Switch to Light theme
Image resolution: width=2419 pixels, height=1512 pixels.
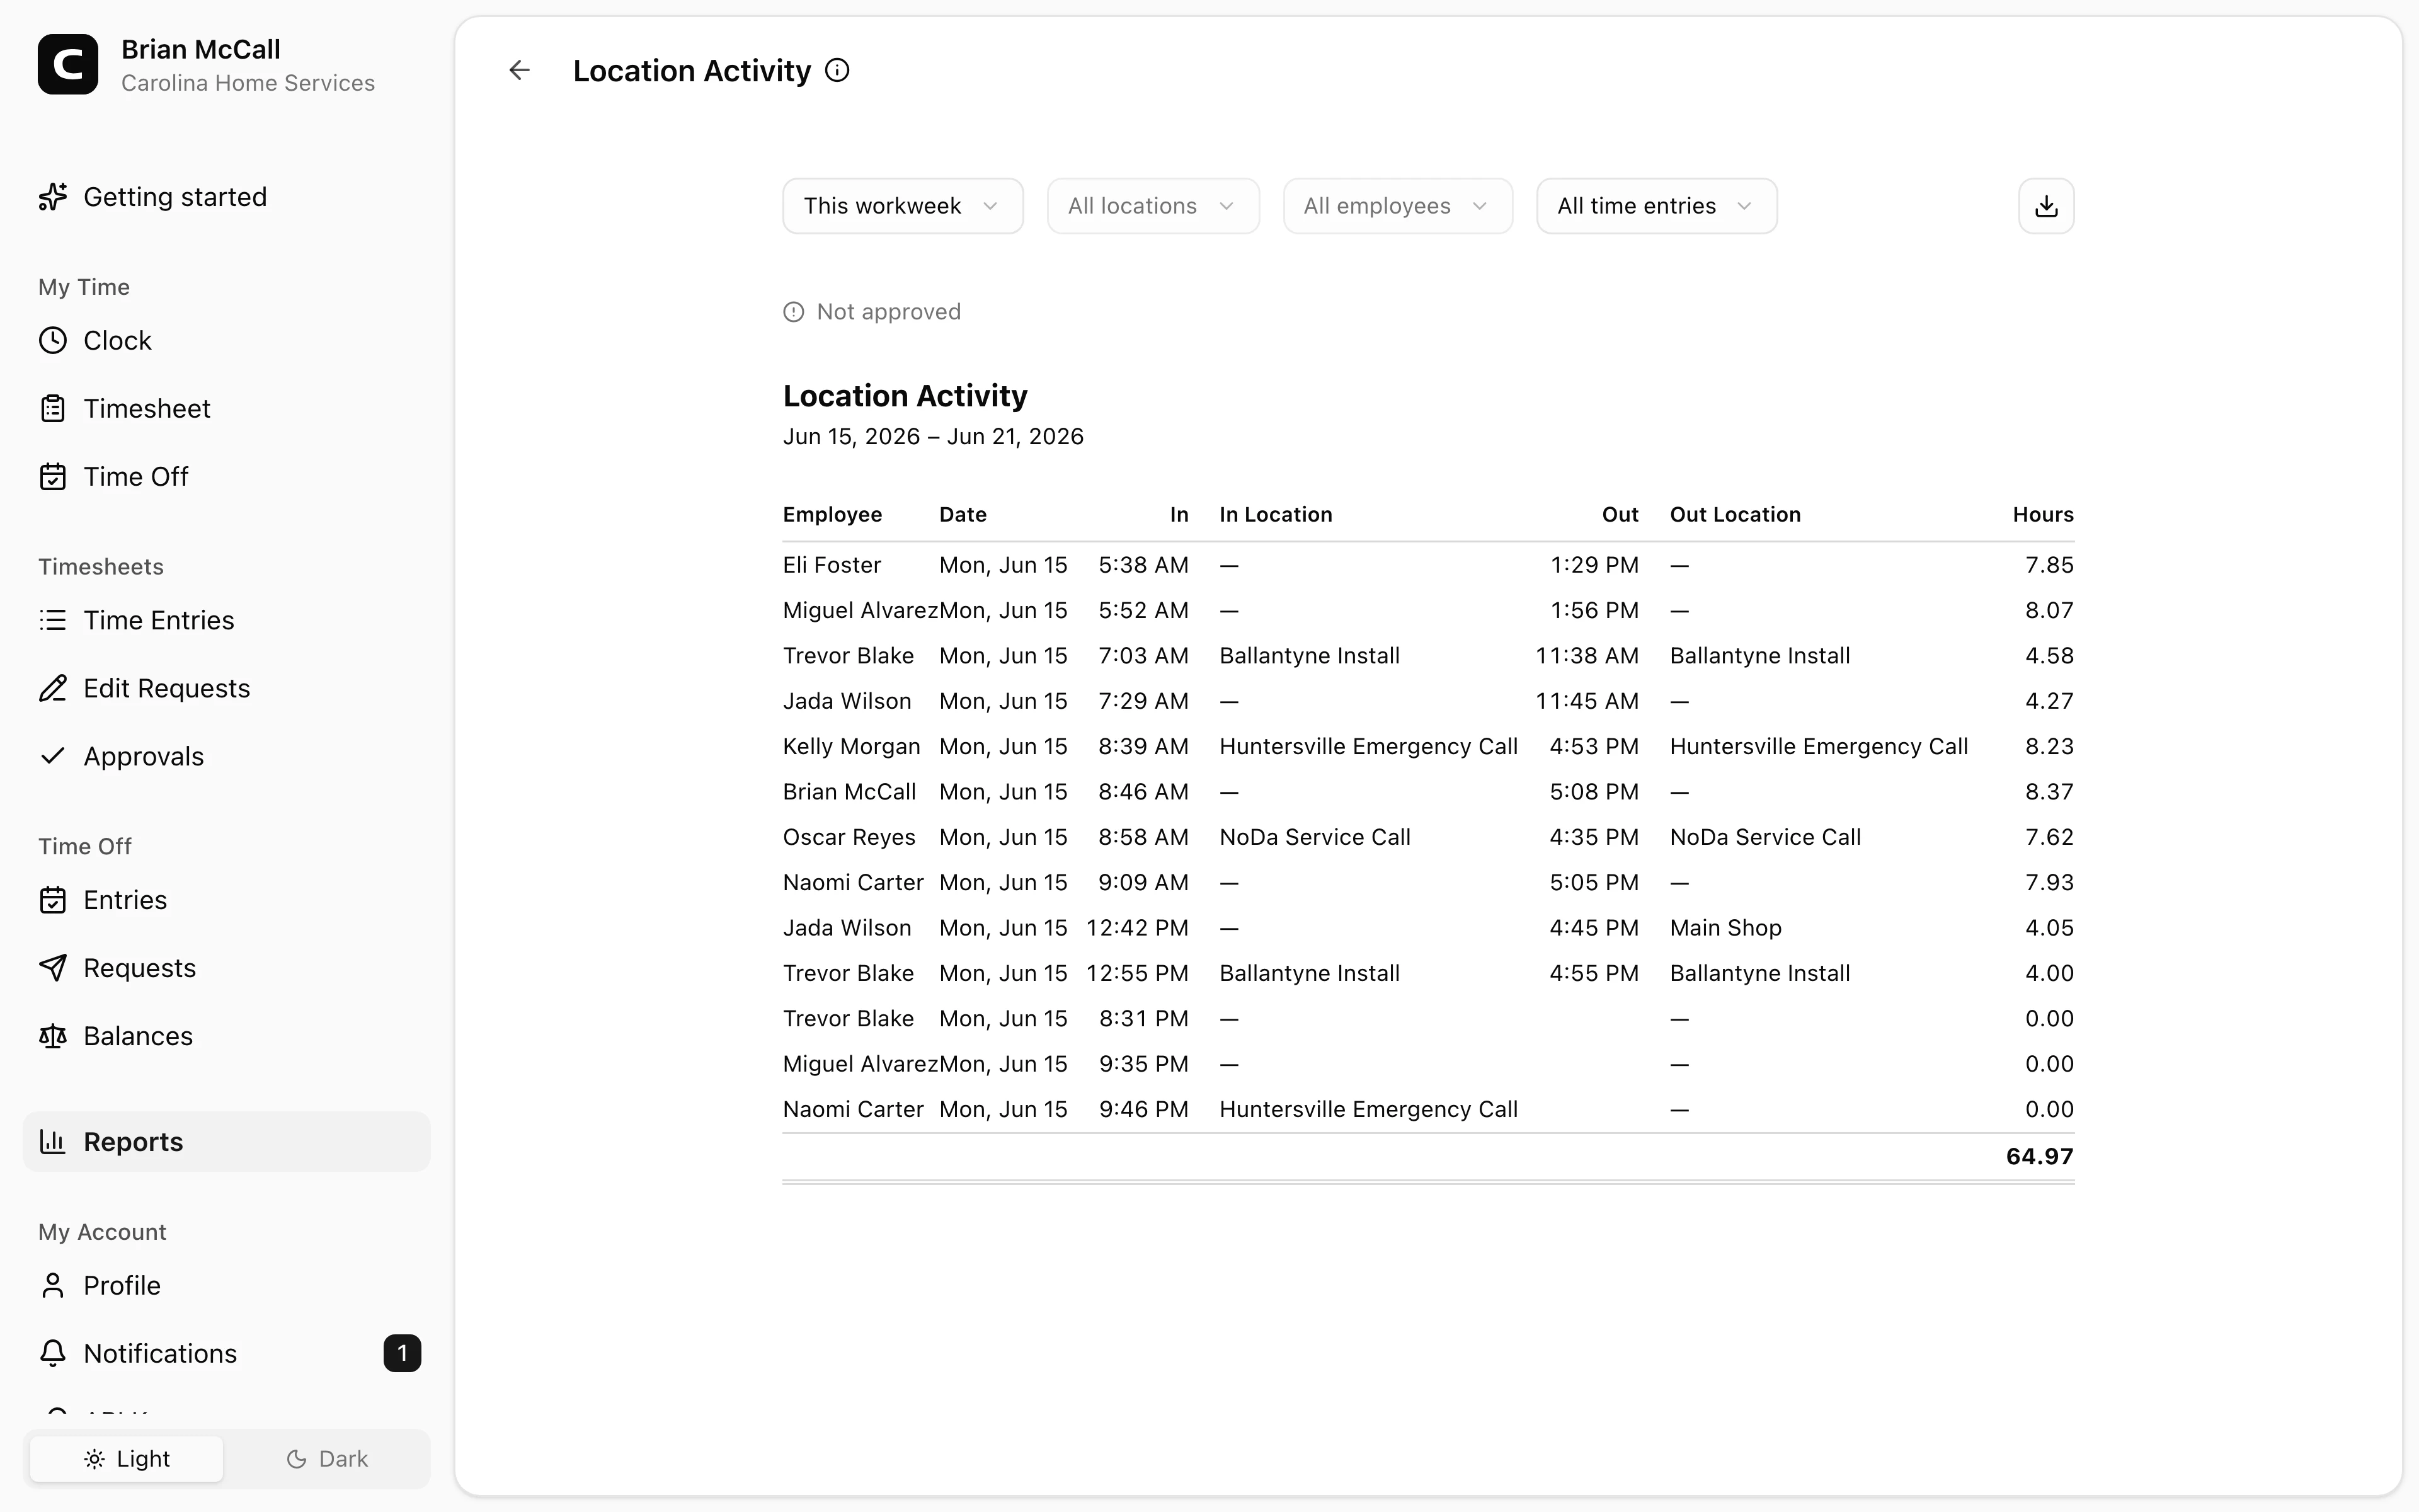(127, 1459)
